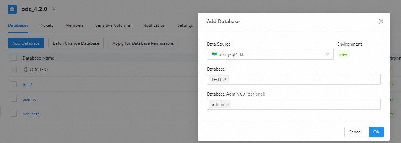Open the Sensitive Columns tab

click(x=113, y=25)
